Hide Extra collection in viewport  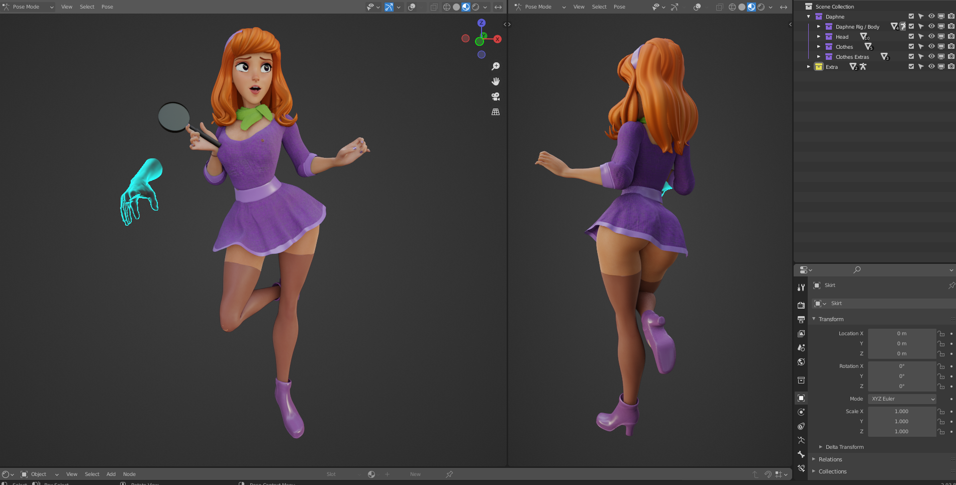tap(931, 67)
